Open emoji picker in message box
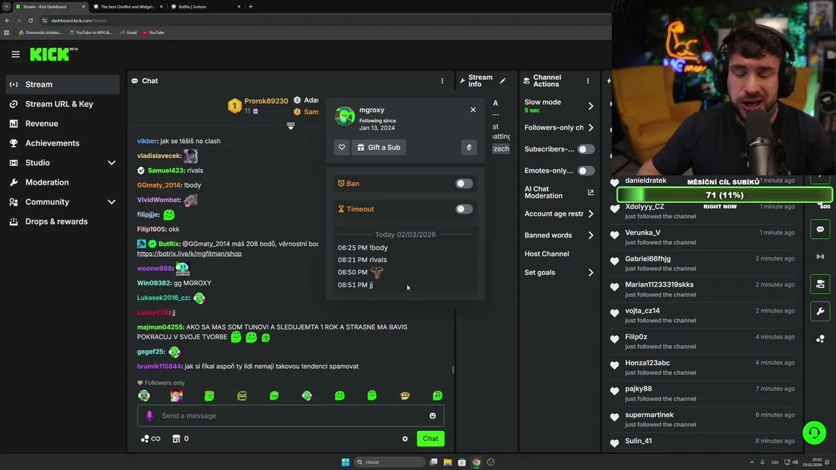Viewport: 836px width, 470px height. 432,416
